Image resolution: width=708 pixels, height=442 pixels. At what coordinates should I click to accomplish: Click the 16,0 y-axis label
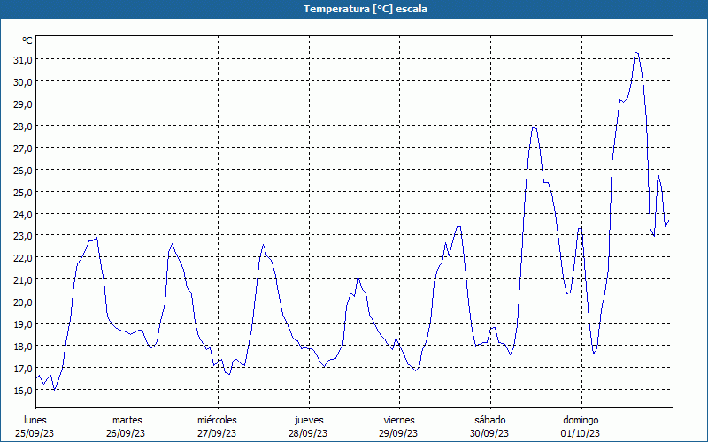click(23, 391)
